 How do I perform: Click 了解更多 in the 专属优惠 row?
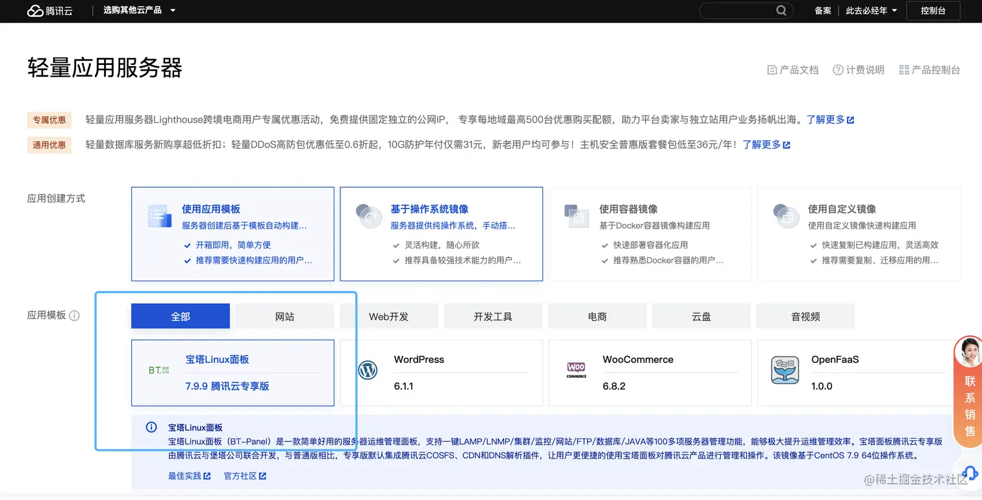pos(830,120)
